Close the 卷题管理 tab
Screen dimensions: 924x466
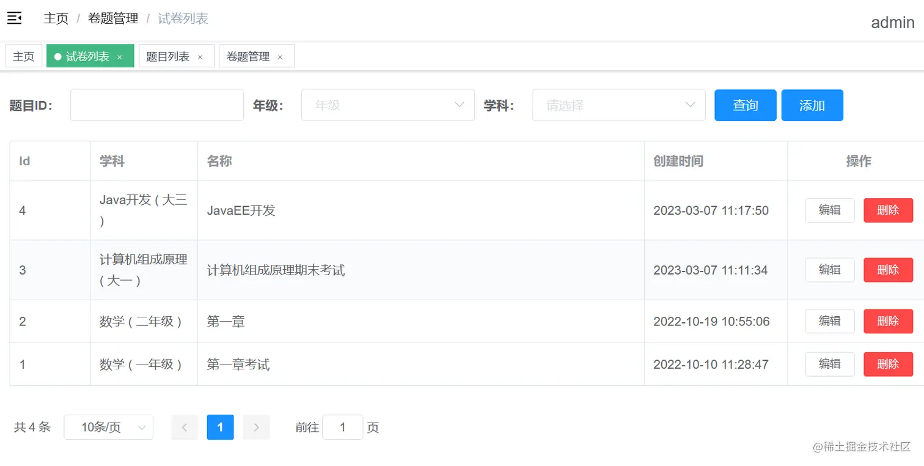tap(280, 56)
